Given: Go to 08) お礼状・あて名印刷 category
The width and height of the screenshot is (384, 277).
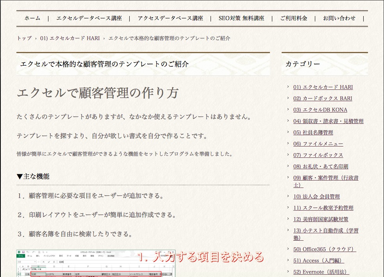Looking at the screenshot, I should point(320,166).
